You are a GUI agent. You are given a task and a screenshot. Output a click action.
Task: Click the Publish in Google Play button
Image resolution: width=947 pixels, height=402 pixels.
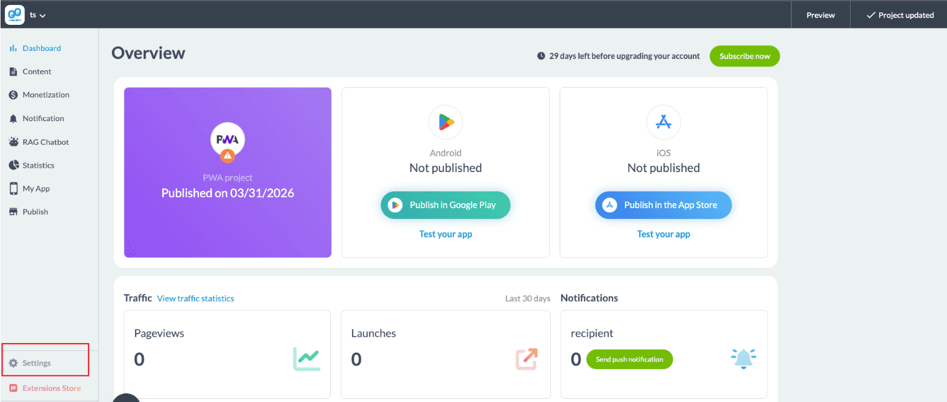pos(445,205)
